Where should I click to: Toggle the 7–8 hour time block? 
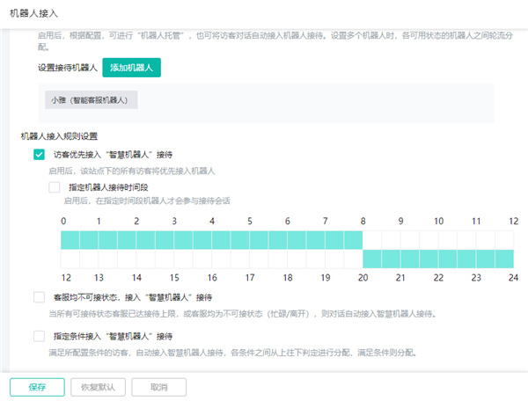tap(344, 239)
